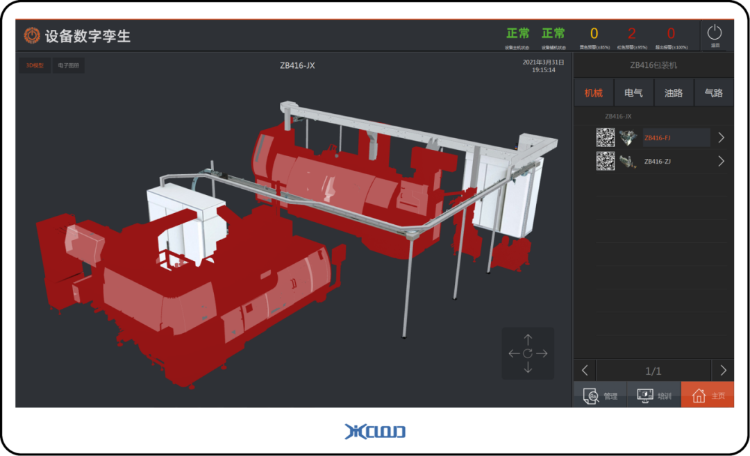
Task: Open the 培训 training button
Action: (653, 395)
